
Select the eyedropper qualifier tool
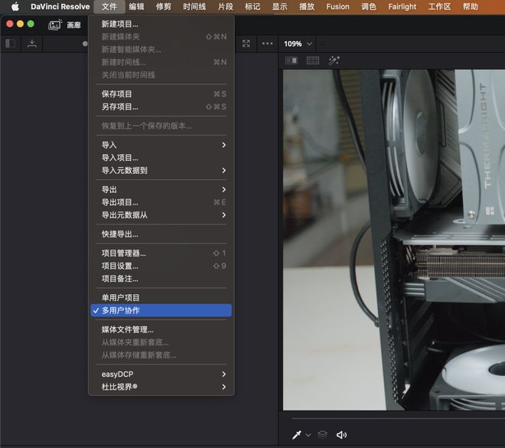[x=297, y=435]
